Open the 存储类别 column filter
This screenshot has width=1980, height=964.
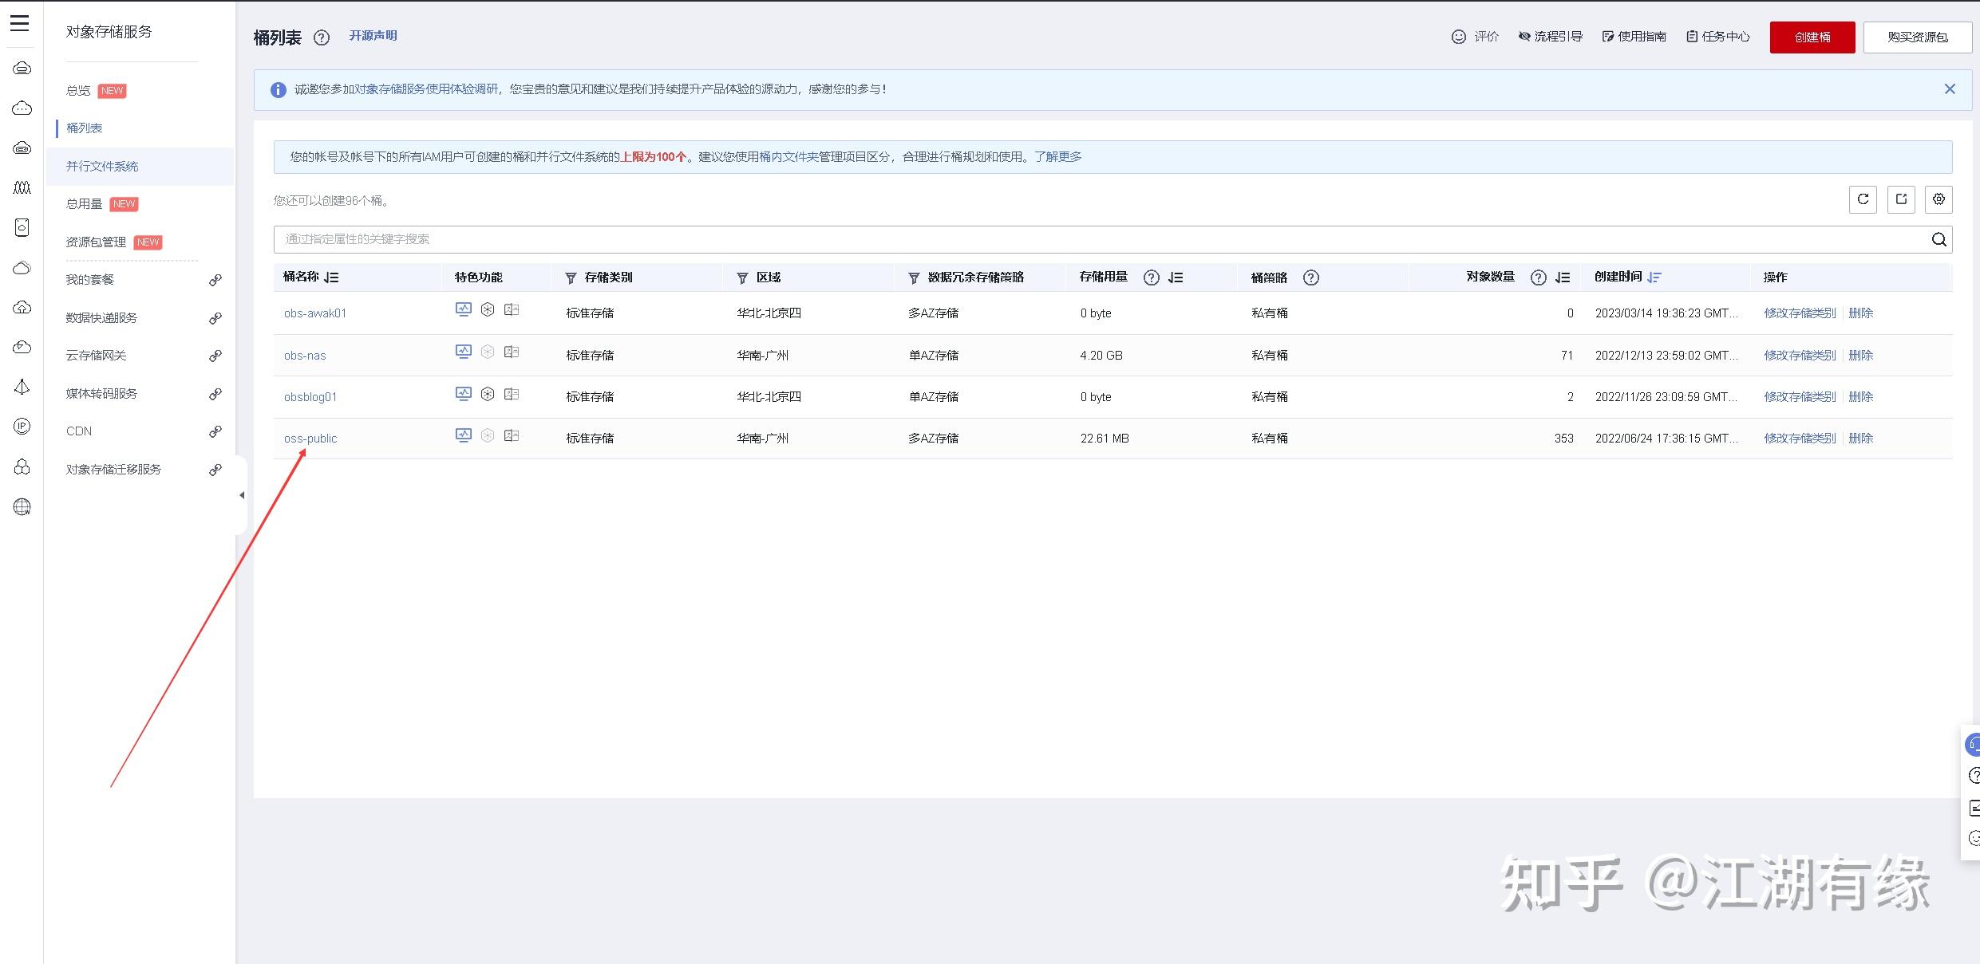tap(571, 278)
